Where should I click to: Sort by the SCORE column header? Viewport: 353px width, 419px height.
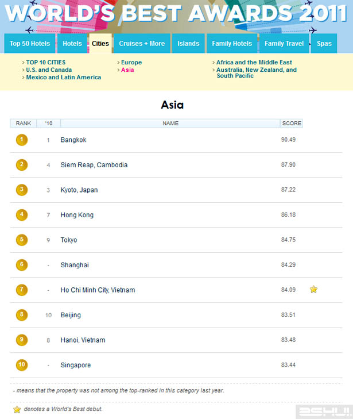[x=291, y=123]
